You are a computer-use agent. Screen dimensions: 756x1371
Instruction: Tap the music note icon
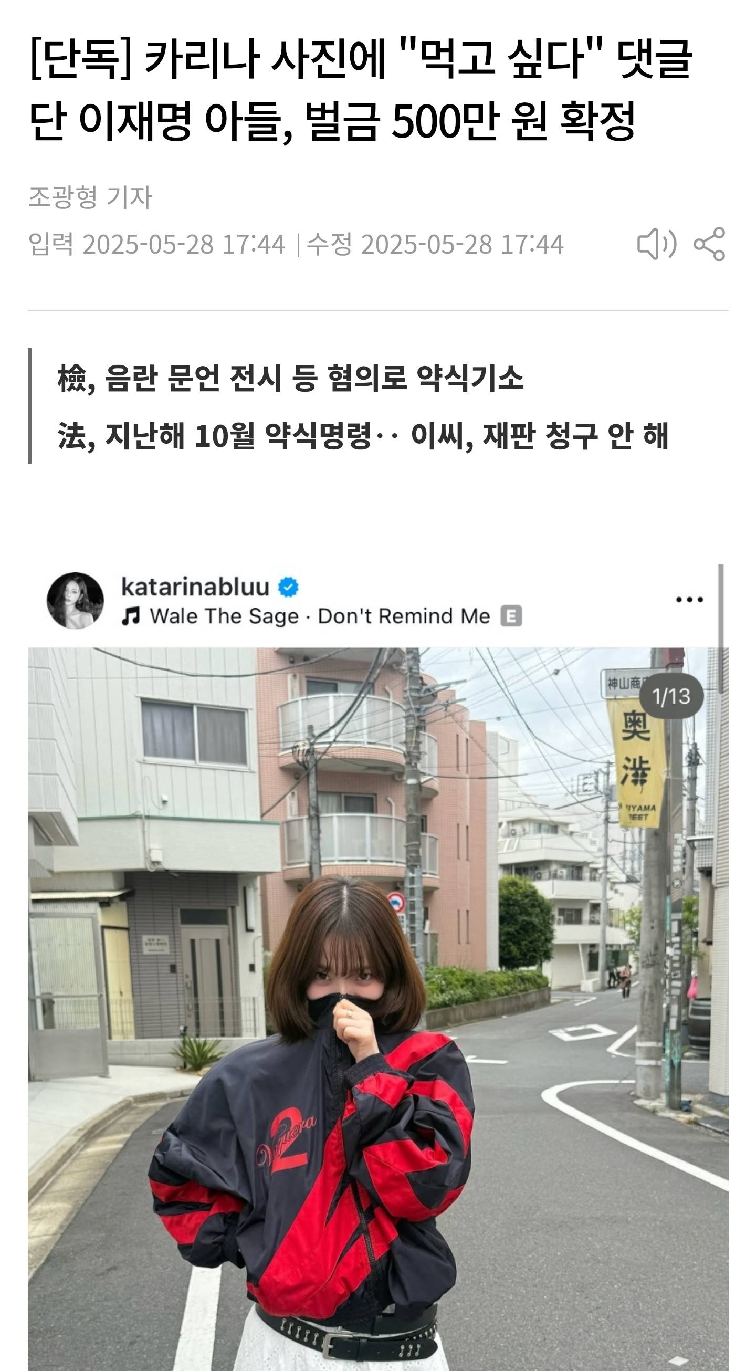(x=131, y=616)
